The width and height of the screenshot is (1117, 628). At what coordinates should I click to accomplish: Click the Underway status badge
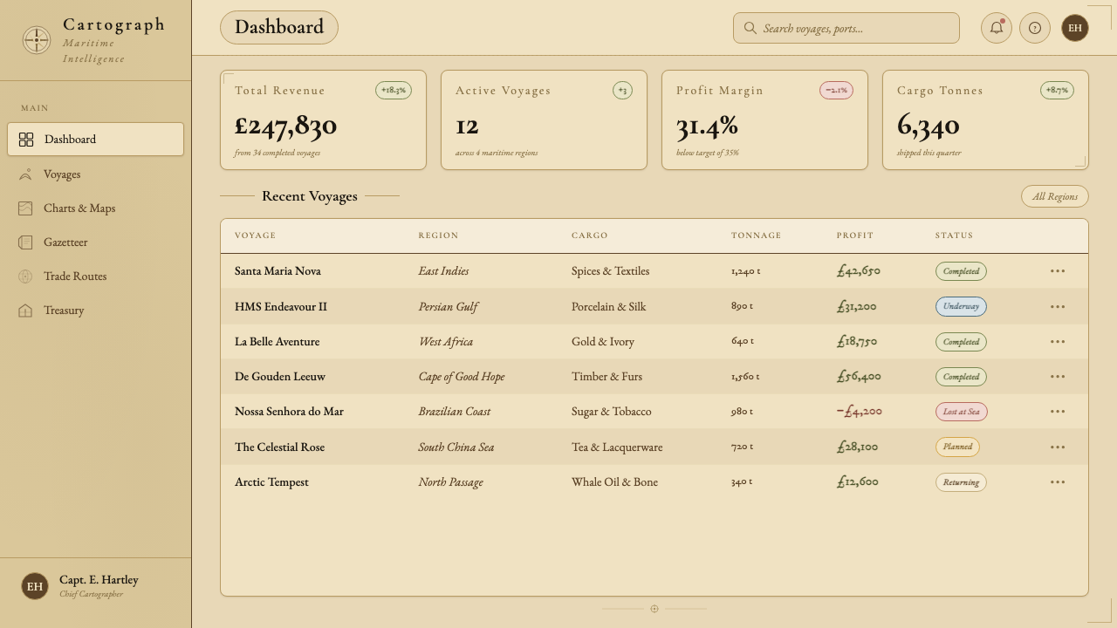[961, 307]
